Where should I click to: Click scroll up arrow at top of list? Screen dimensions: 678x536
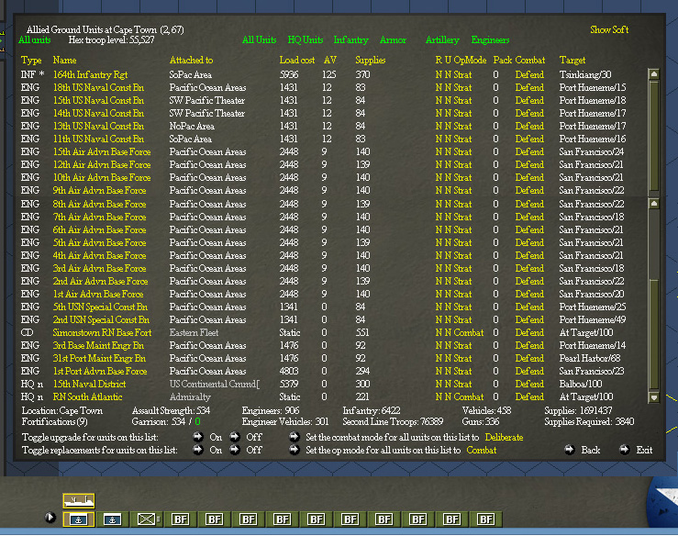coord(654,74)
